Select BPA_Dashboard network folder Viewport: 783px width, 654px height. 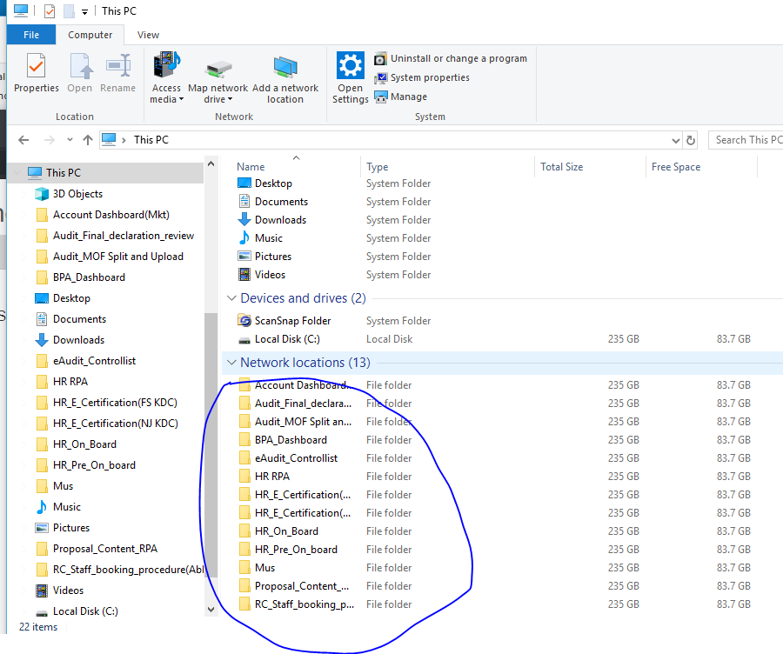point(291,440)
